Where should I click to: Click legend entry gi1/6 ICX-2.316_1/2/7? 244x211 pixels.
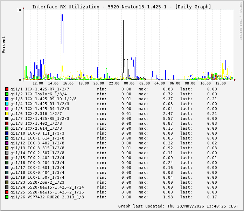[36, 114]
